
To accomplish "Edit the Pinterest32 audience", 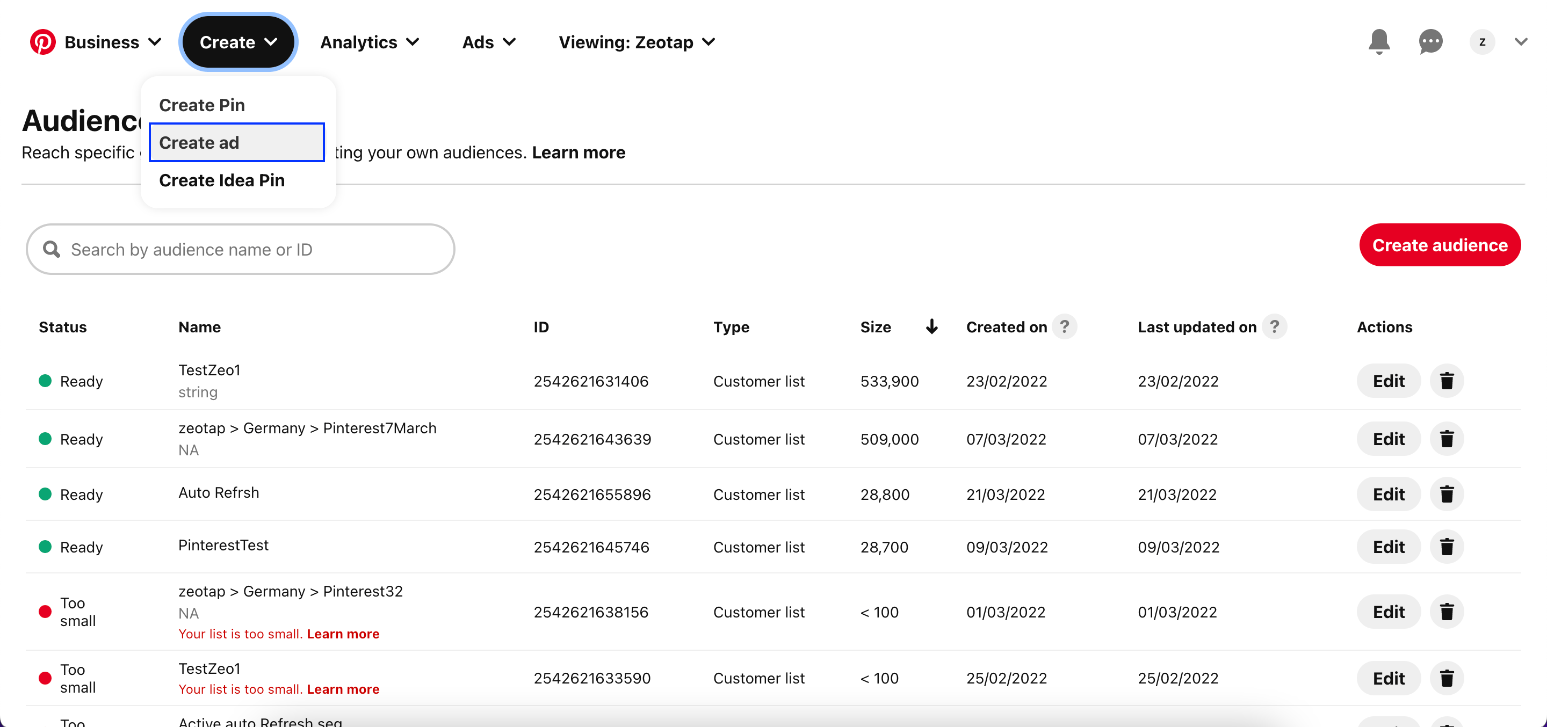I will [x=1389, y=612].
